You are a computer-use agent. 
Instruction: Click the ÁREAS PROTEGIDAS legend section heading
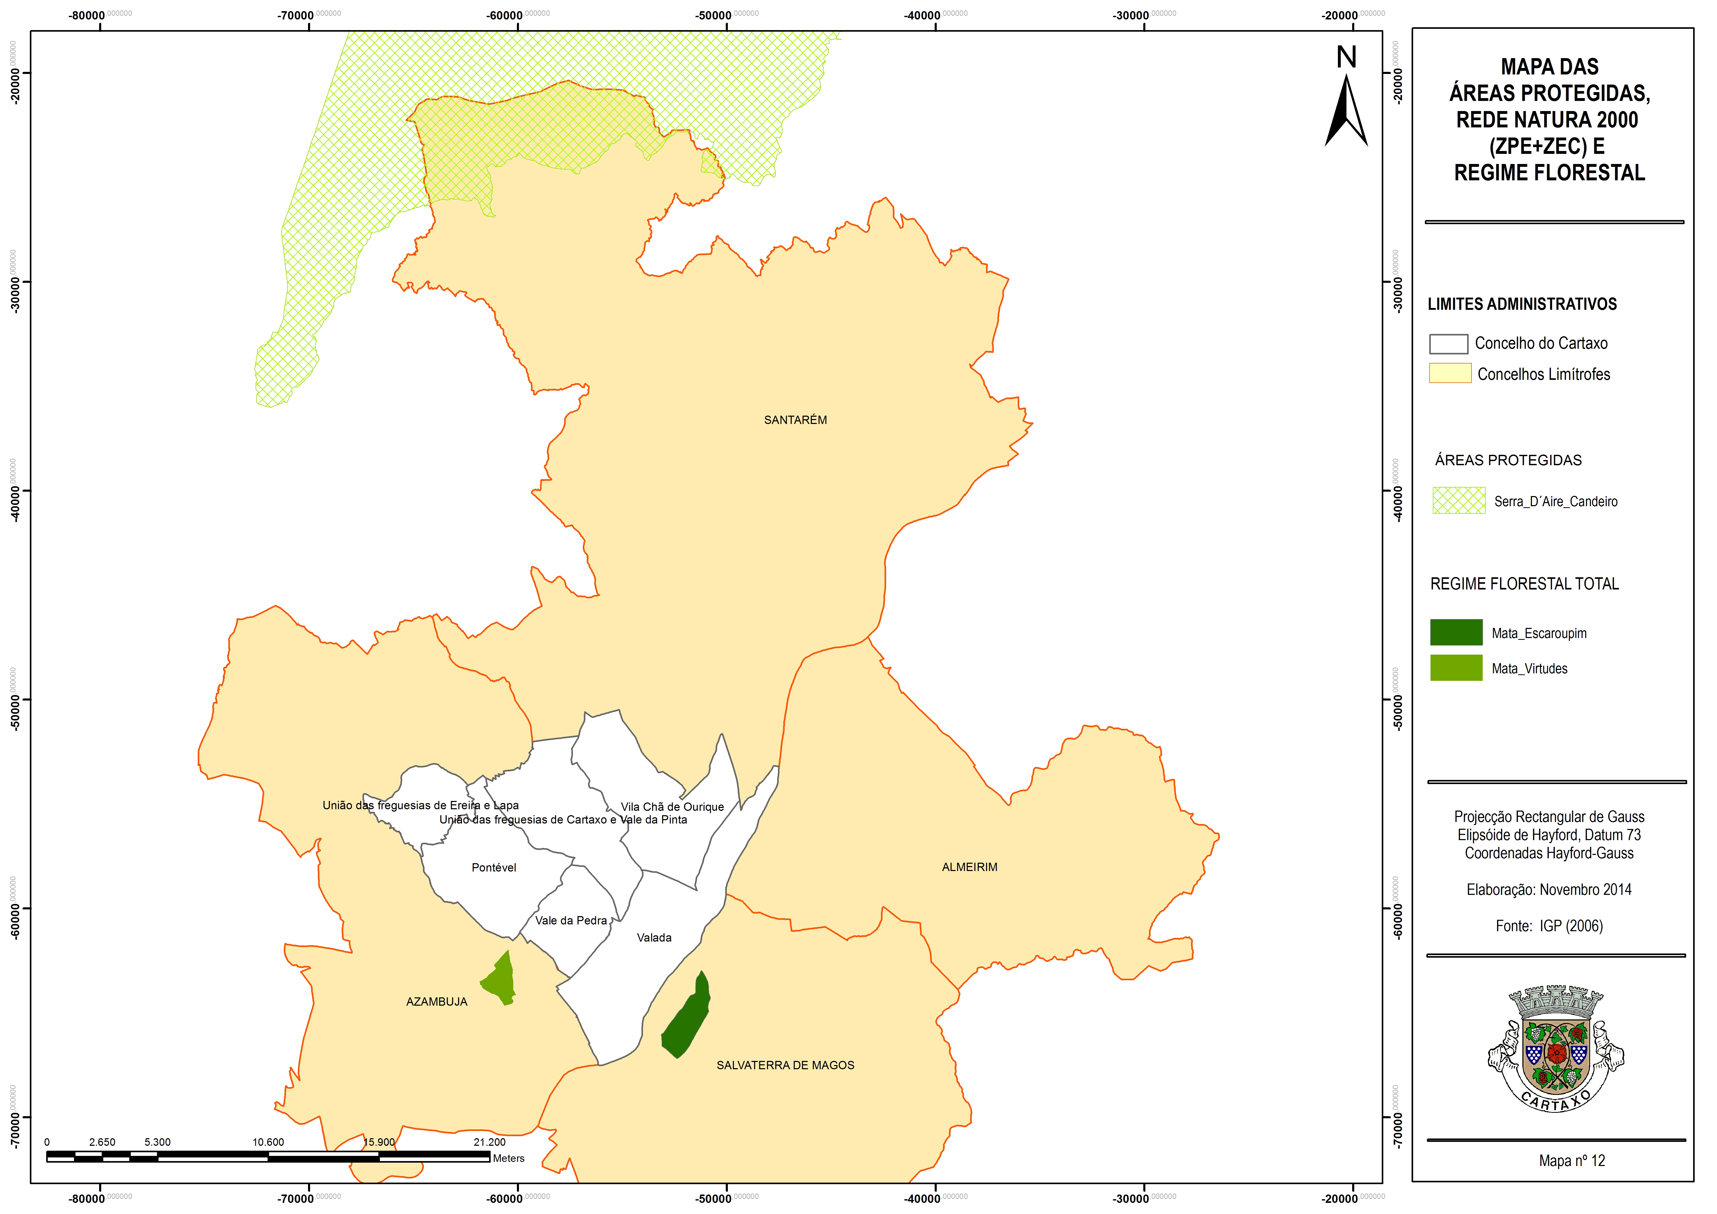(x=1508, y=461)
